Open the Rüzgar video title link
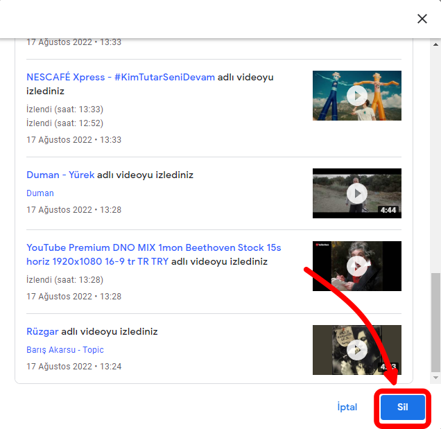This screenshot has width=441, height=429. tap(42, 331)
